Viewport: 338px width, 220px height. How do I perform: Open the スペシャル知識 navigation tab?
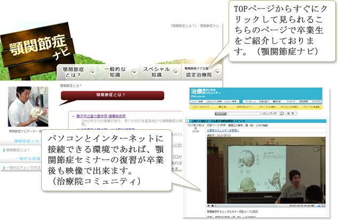click(161, 72)
